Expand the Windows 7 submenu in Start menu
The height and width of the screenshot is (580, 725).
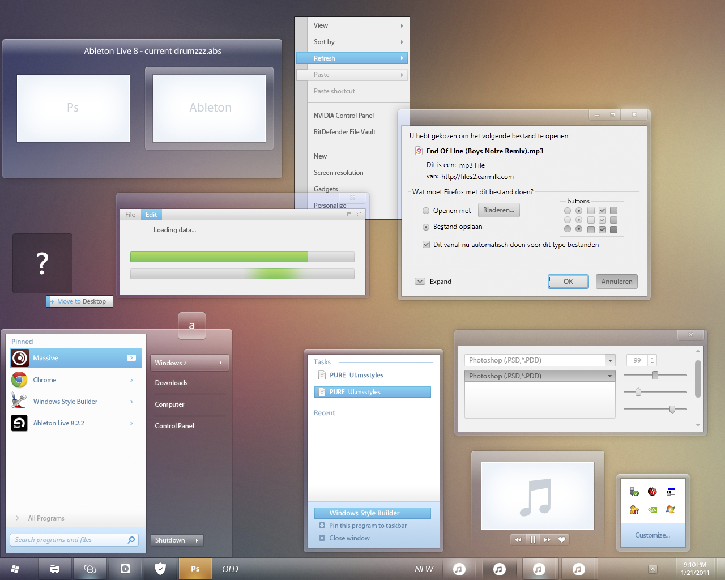189,363
